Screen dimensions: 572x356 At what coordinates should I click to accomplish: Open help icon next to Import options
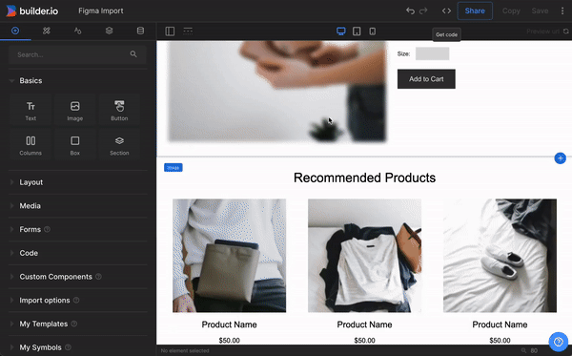tap(76, 300)
